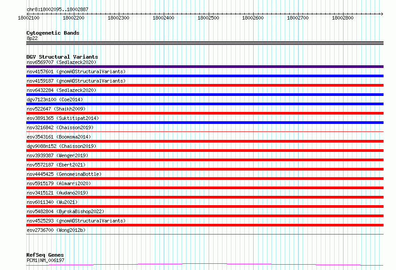Click the purple bar under nsv6569707
Image resolution: width=396 pixels, height=270 pixels.
[x=205, y=67]
